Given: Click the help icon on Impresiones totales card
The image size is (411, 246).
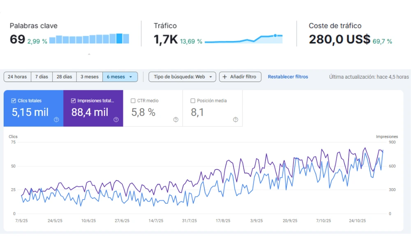Looking at the screenshot, I should tap(116, 120).
